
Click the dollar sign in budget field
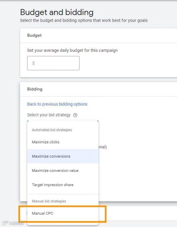tap(33, 63)
